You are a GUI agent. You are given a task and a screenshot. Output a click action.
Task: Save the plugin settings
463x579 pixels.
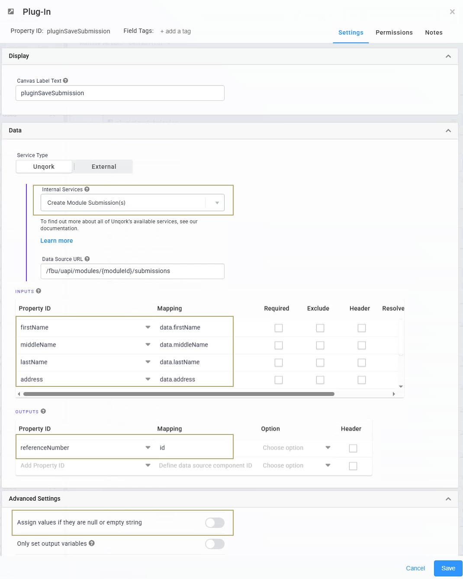448,568
